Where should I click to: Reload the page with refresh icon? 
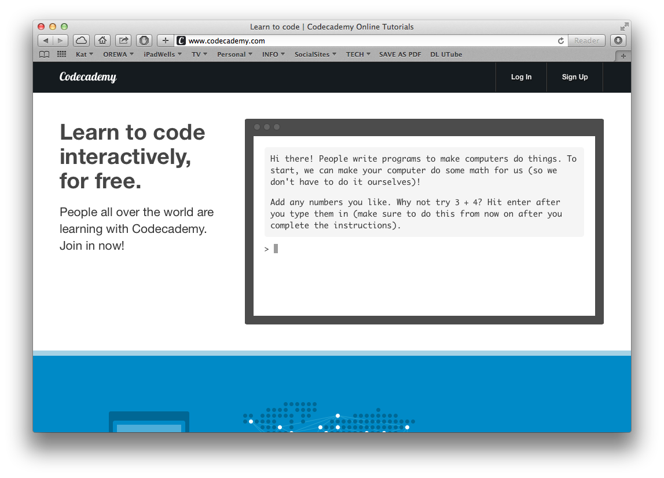click(560, 41)
